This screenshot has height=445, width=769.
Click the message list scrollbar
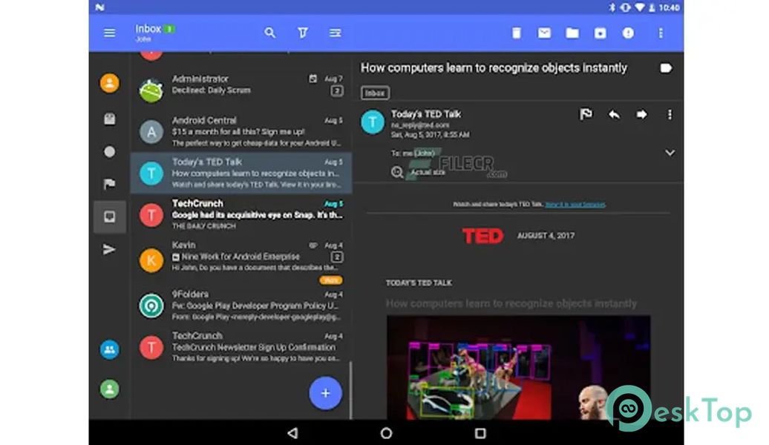click(350, 390)
